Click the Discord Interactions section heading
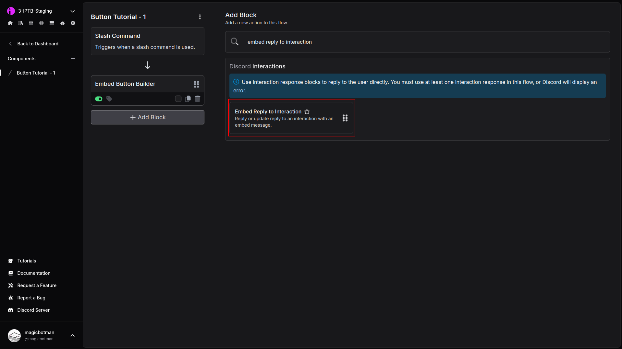Screen dimensions: 622x349 (257, 66)
